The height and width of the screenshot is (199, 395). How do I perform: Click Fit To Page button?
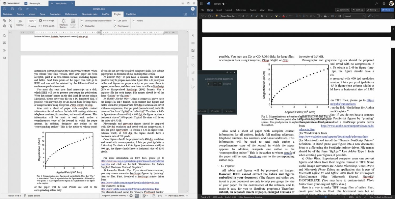pyautogui.click(x=46, y=20)
